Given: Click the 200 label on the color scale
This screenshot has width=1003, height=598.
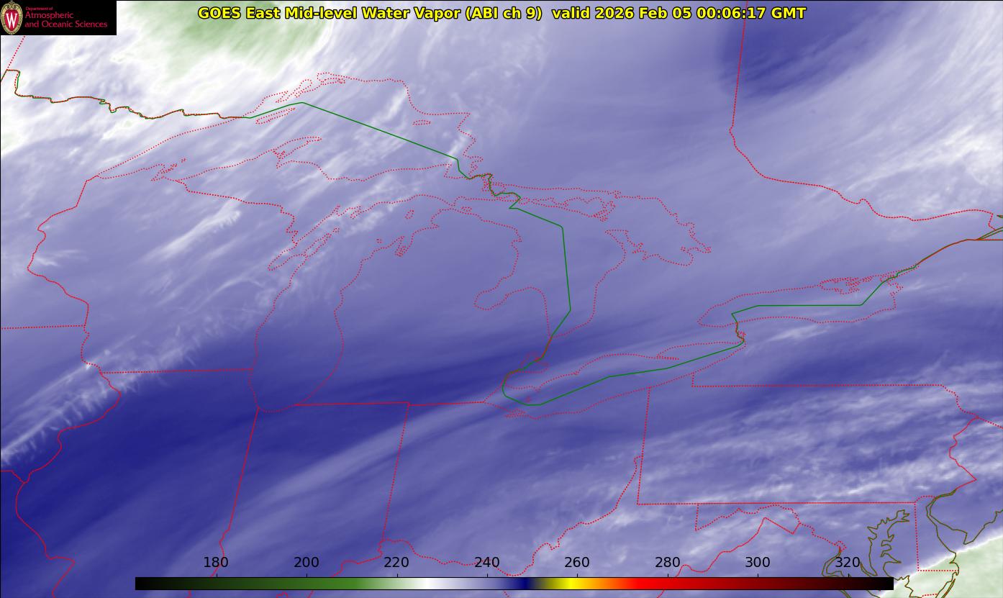Looking at the screenshot, I should 307,563.
